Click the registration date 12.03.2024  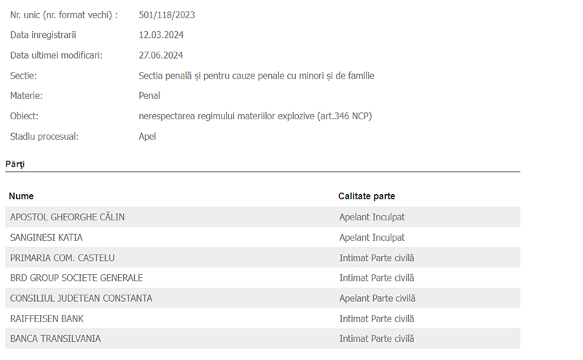[161, 35]
